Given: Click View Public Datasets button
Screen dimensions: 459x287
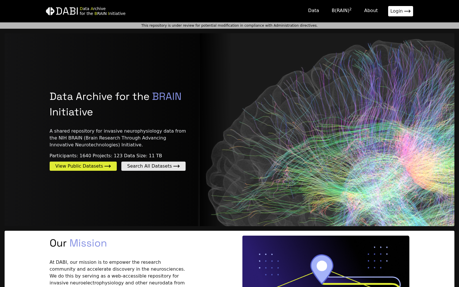Looking at the screenshot, I should [83, 166].
